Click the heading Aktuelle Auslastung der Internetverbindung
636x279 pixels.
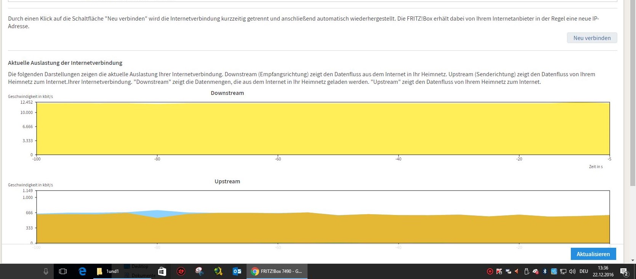coord(65,63)
